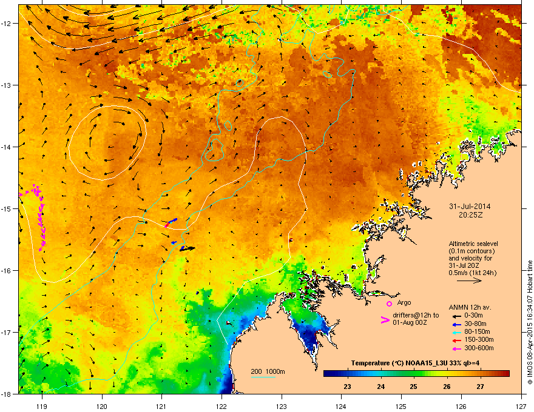Click the '01-Aug 00Z' legend text

(410, 322)
